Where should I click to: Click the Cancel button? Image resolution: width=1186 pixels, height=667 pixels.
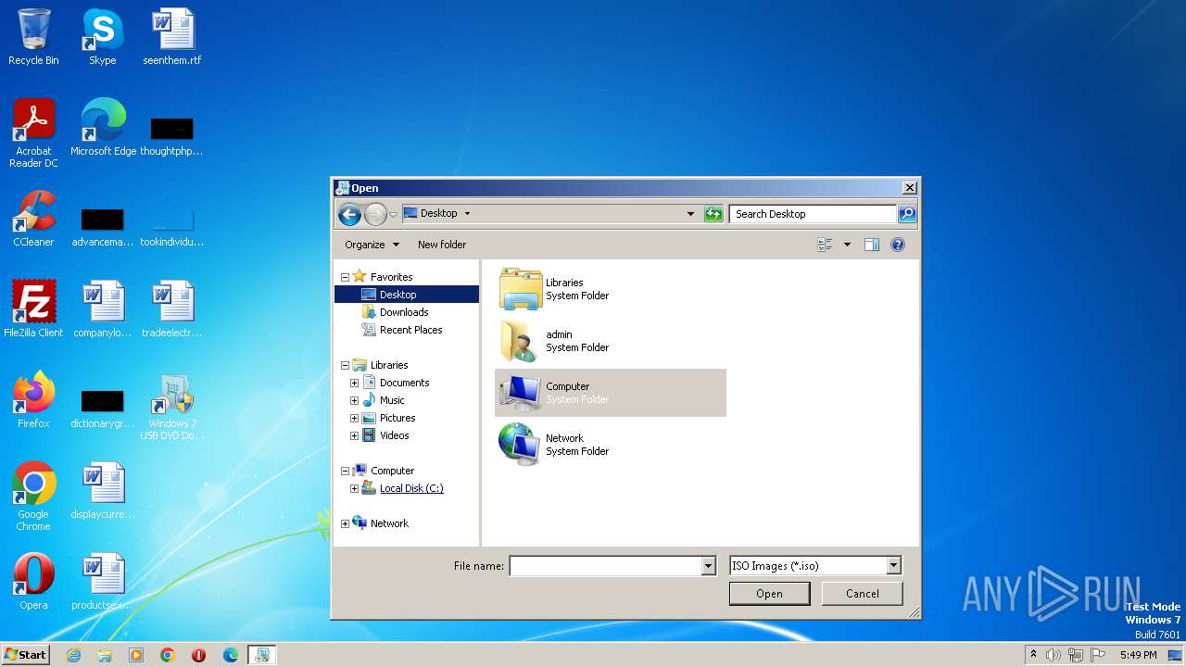click(x=863, y=594)
